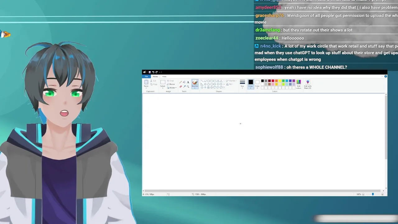The height and width of the screenshot is (224, 398).
Task: Expand the Paste dropdown arrow
Action: 146,88
